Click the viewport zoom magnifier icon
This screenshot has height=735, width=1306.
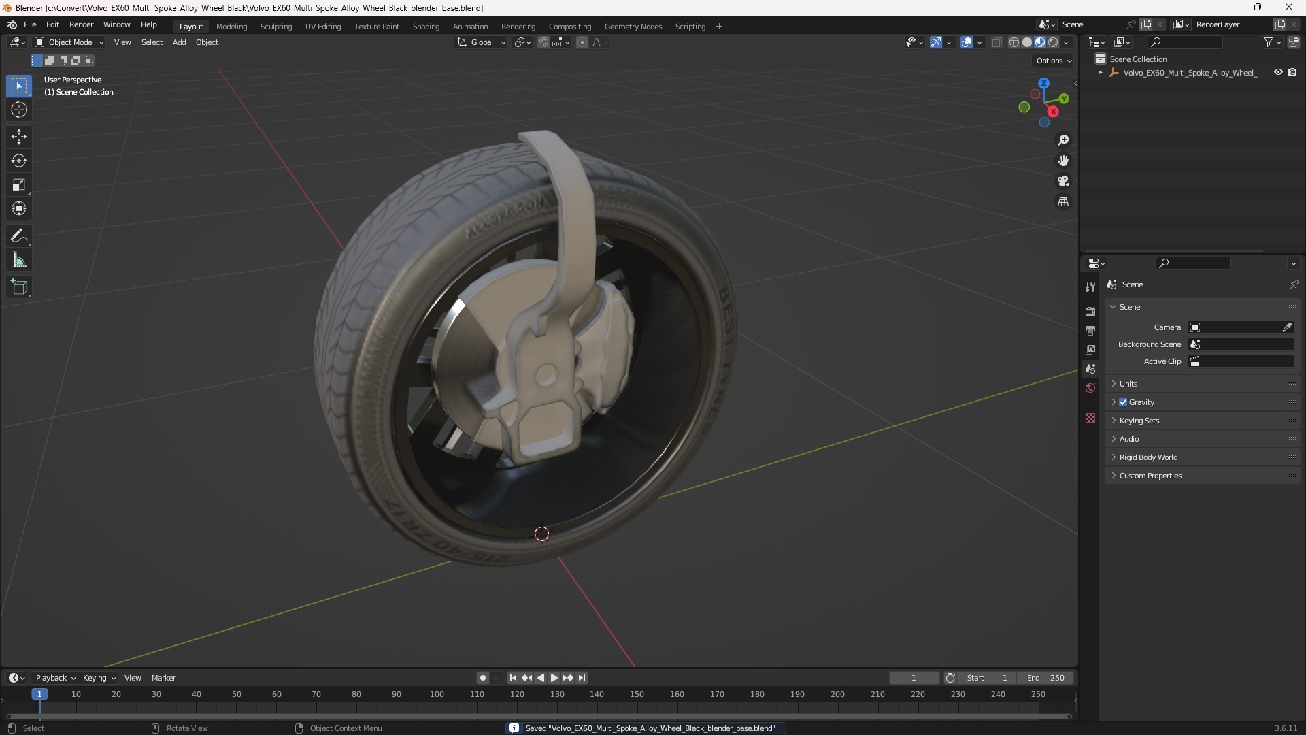(x=1063, y=140)
